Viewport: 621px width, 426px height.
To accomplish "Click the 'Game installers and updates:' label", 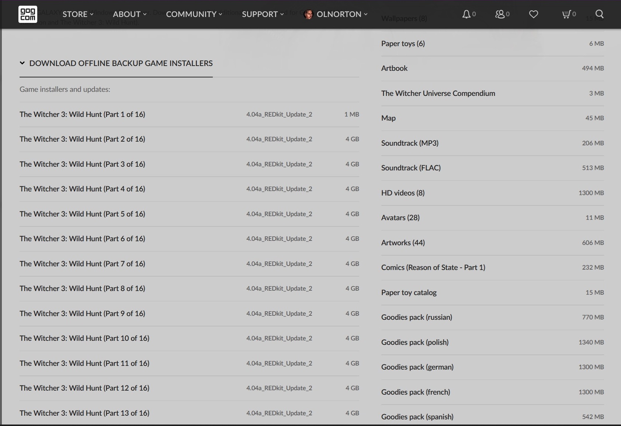I will pyautogui.click(x=65, y=89).
